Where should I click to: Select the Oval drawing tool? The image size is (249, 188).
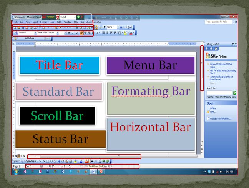tap(51, 161)
